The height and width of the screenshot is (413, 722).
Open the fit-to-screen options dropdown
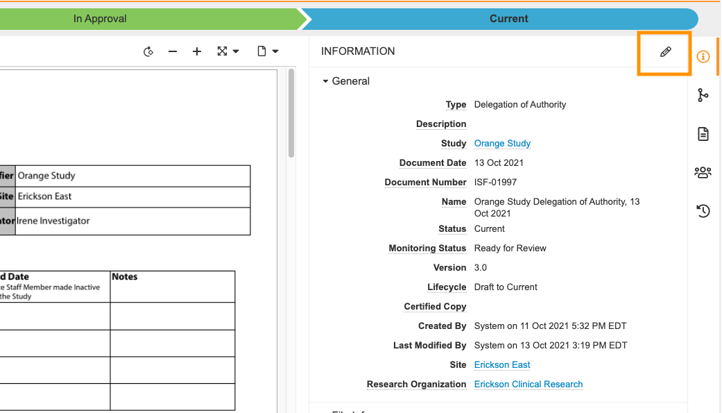[x=227, y=51]
